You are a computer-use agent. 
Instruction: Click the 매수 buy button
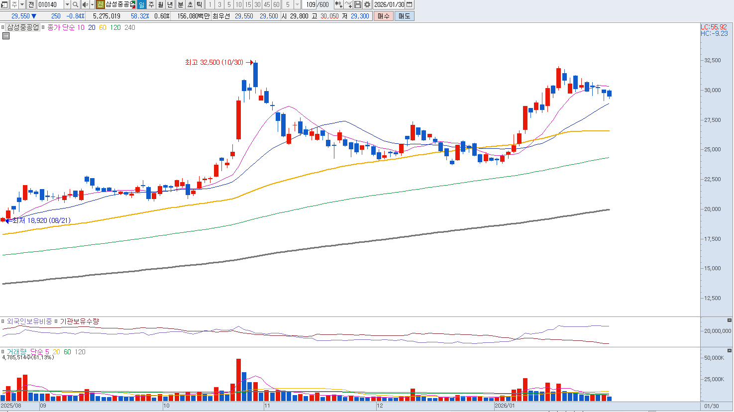[383, 16]
